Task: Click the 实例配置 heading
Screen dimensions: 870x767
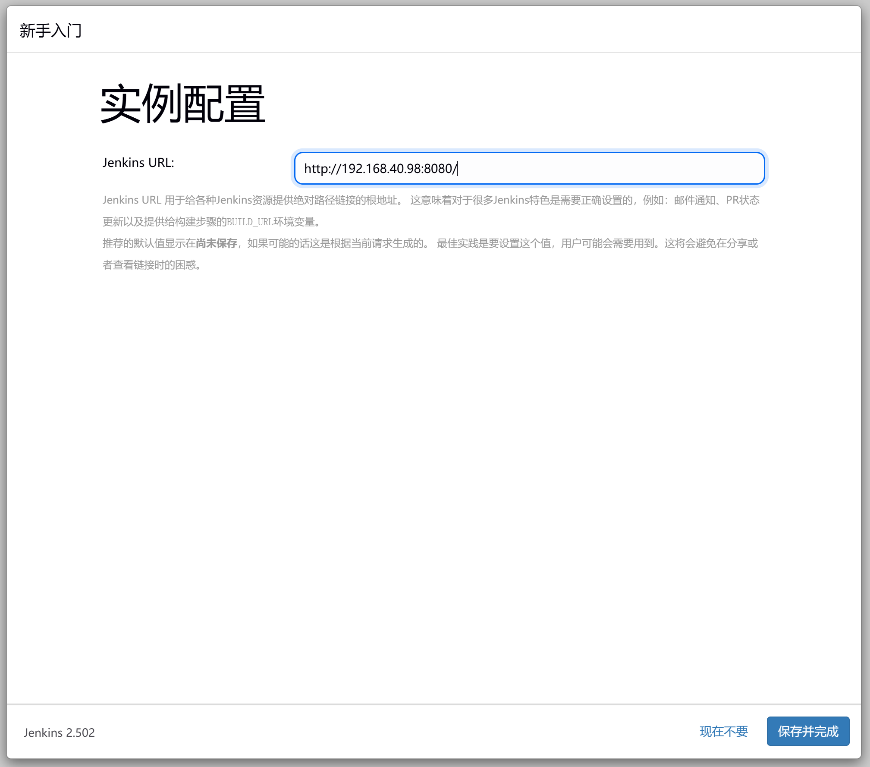Action: click(x=182, y=104)
